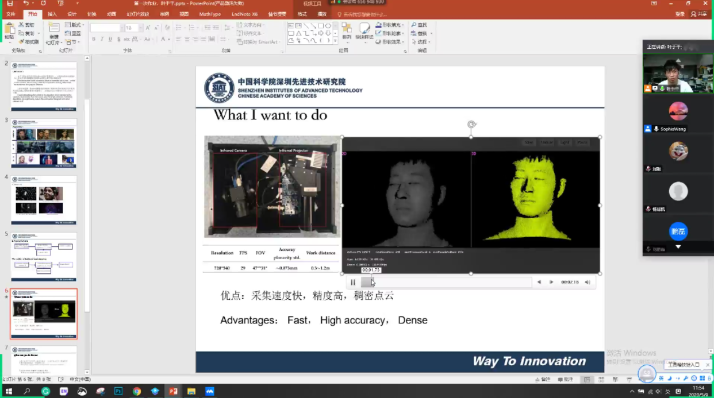This screenshot has width=714, height=398.
Task: Step the video forward one frame
Action: pyautogui.click(x=551, y=282)
